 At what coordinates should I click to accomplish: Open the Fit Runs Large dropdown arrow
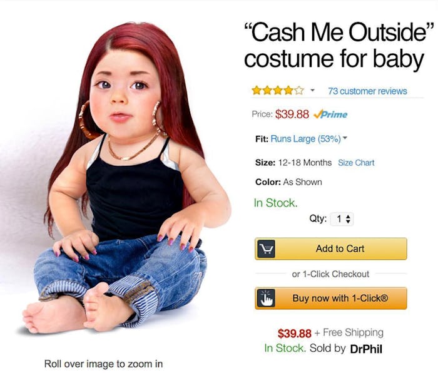coord(345,138)
